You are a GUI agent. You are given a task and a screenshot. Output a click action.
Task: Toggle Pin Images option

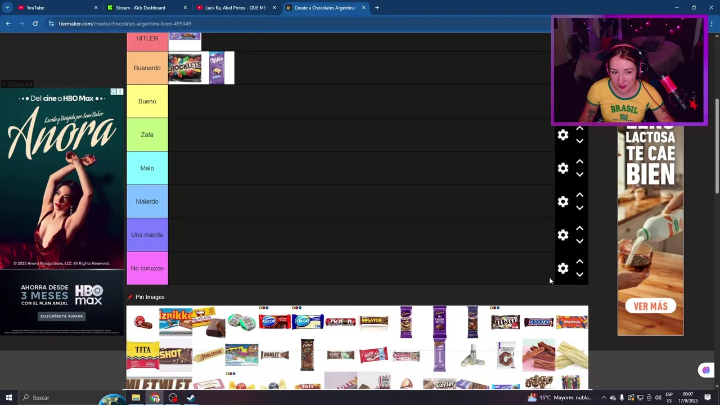pyautogui.click(x=146, y=297)
